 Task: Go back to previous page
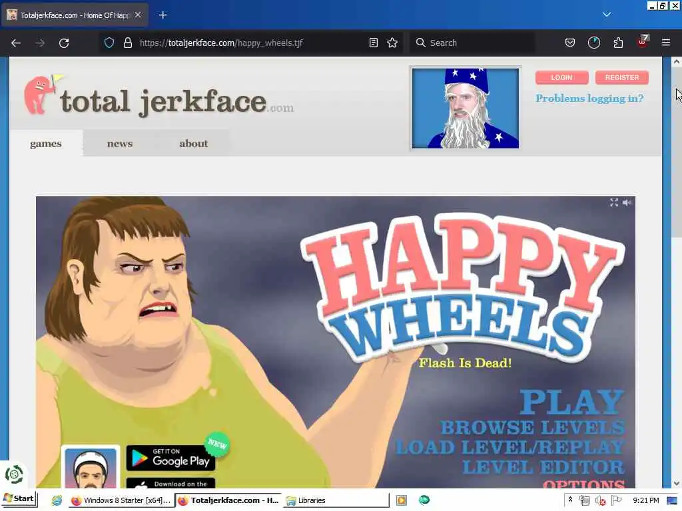(16, 43)
